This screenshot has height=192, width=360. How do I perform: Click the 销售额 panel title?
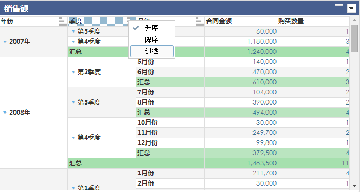[16, 9]
